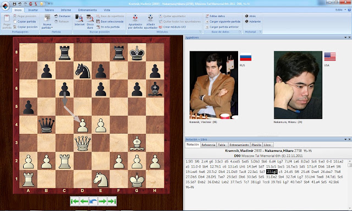The image size is (352, 211).
Task: Click the notation scrollbar up arrow
Action: tap(350, 161)
